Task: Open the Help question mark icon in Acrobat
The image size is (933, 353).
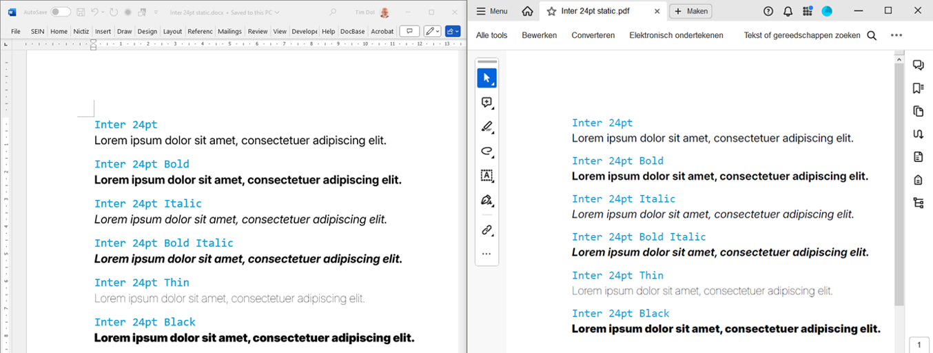Action: (768, 11)
